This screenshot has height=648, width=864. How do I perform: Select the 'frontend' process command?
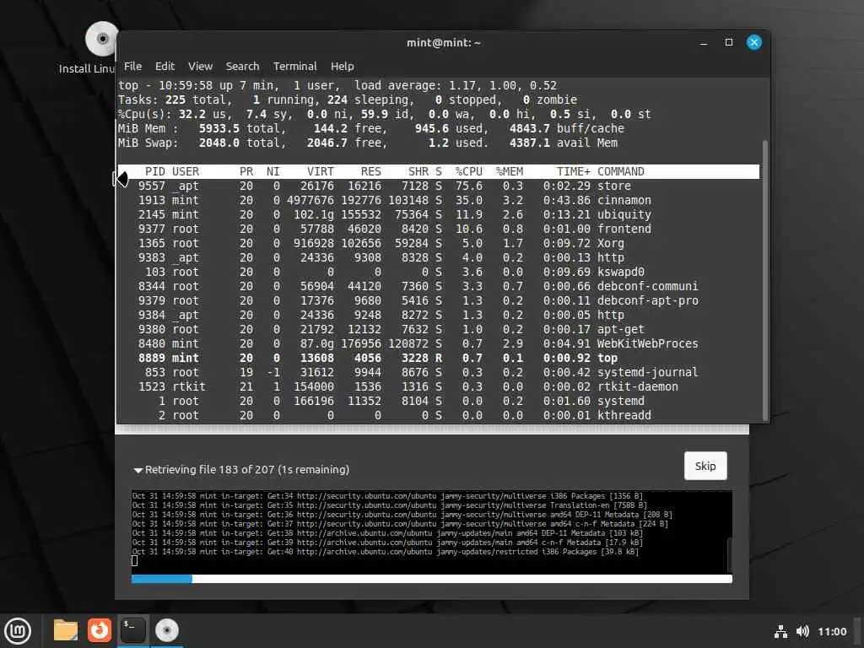624,229
